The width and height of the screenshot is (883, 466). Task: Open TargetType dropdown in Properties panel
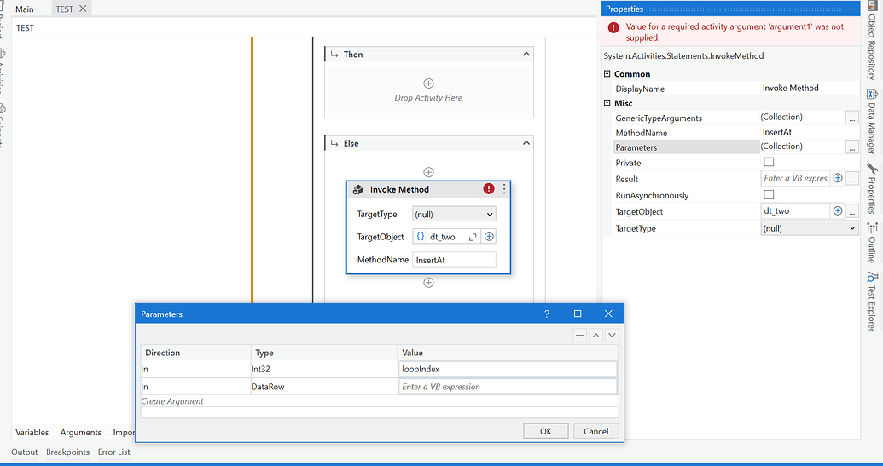[810, 228]
